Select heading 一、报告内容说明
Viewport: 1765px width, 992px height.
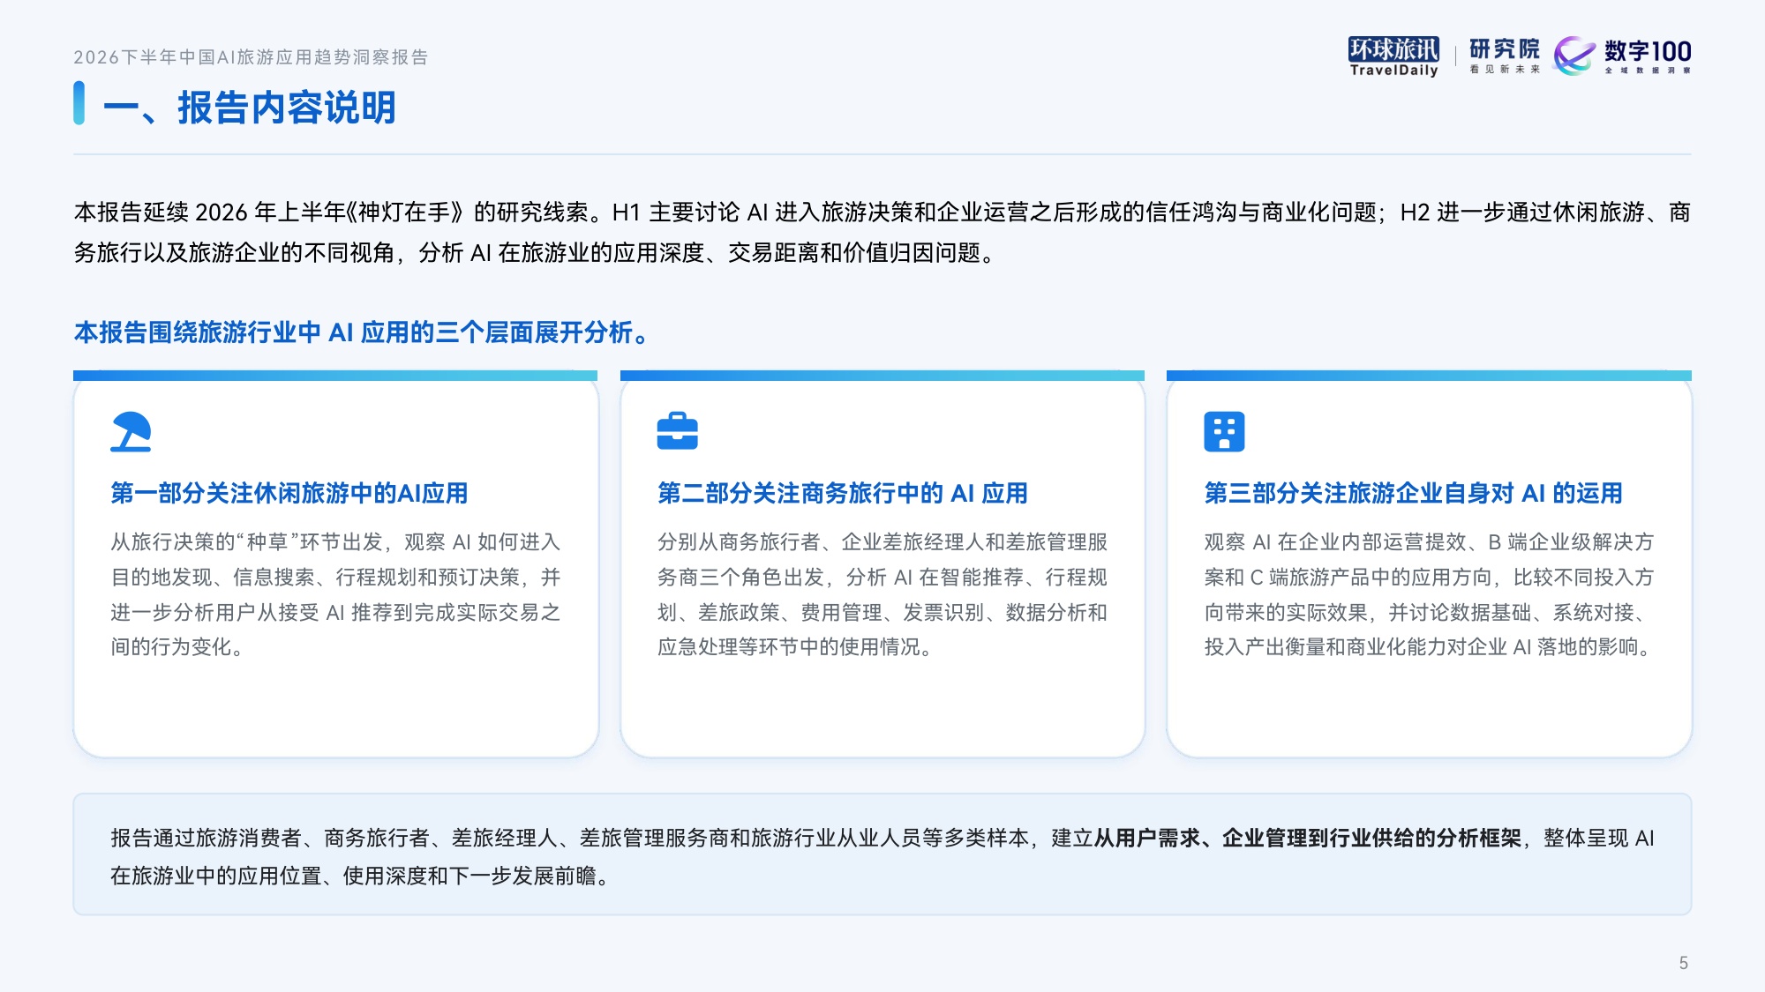[250, 108]
